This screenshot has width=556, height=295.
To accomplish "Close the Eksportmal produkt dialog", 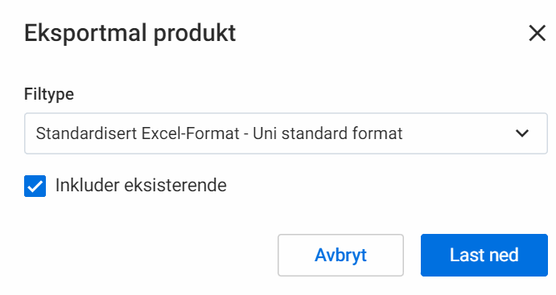I will [x=537, y=33].
